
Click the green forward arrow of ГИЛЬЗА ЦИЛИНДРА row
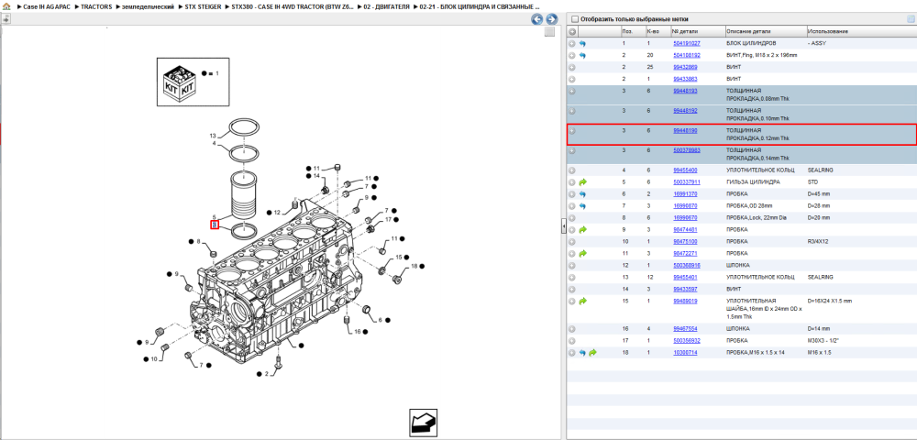[x=582, y=182]
